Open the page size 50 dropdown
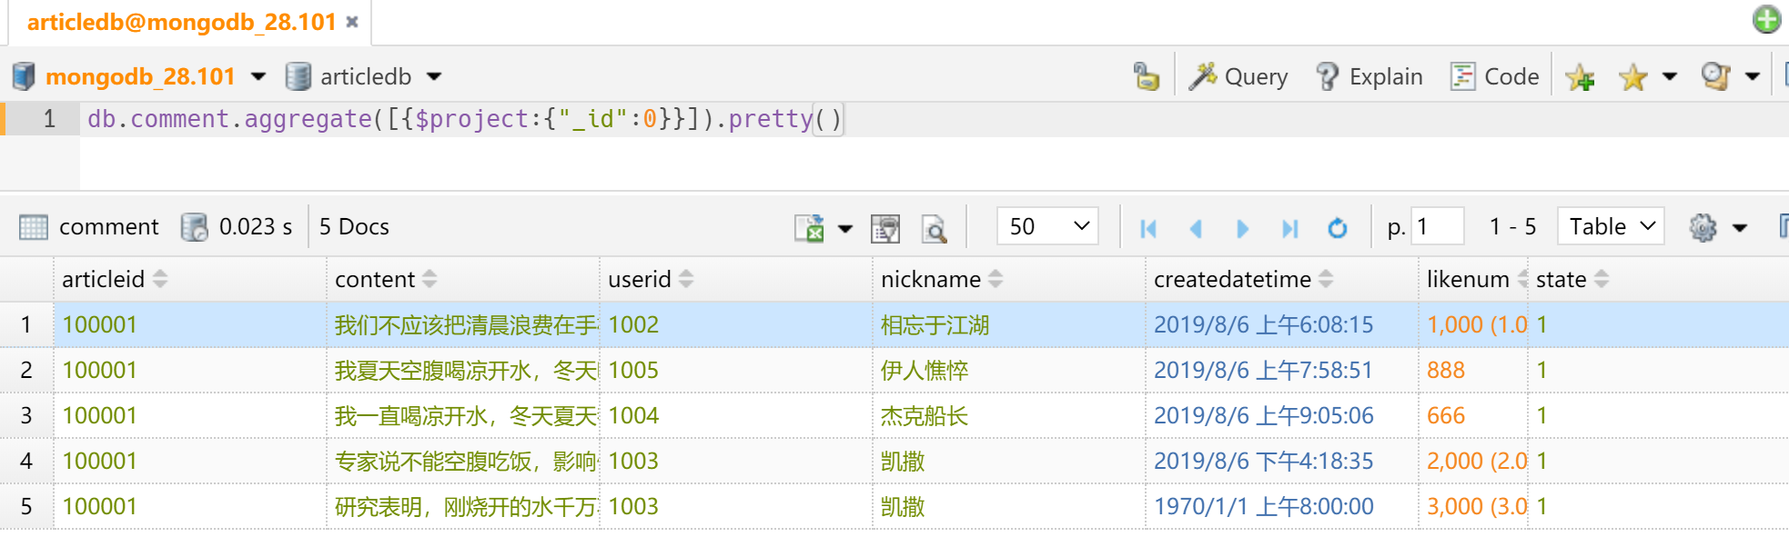1789x547 pixels. [x=1047, y=226]
